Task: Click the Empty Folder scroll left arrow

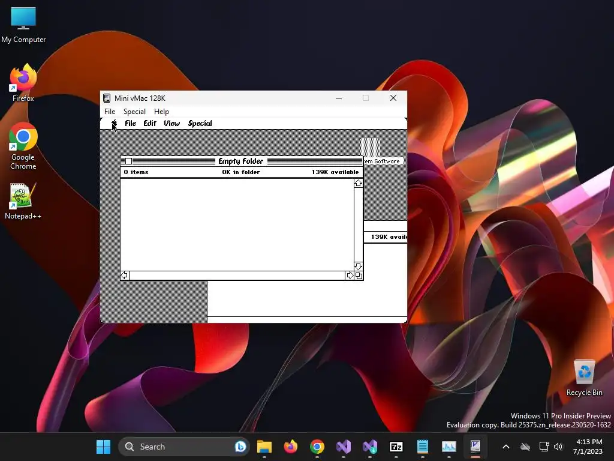Action: (125, 276)
